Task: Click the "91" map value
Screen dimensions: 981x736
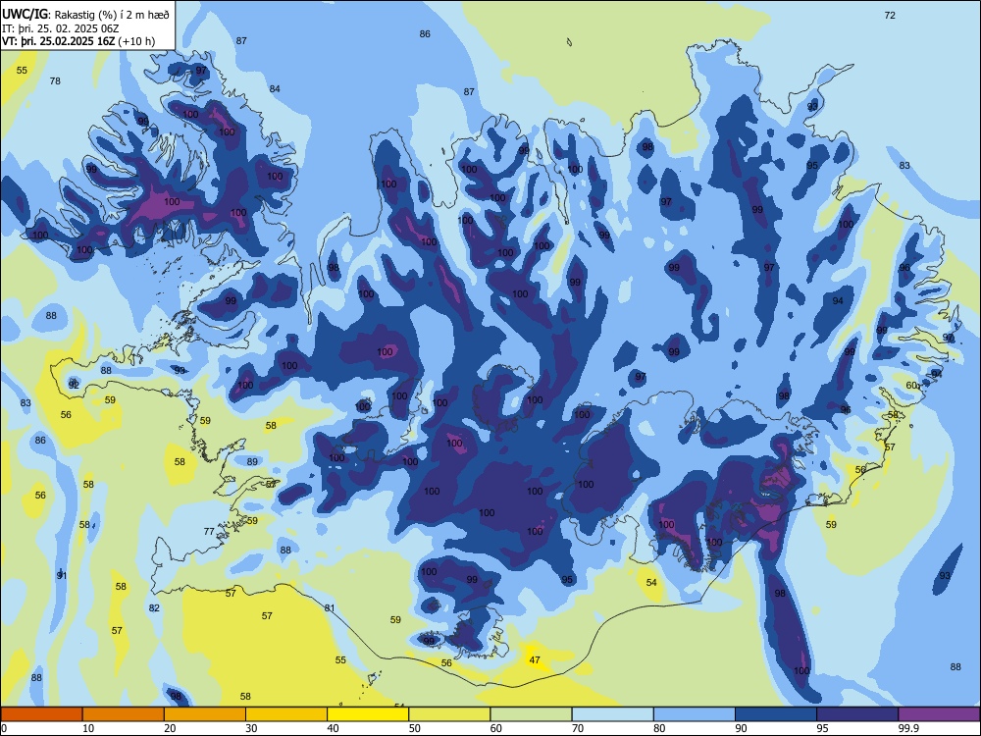Action: (x=61, y=575)
